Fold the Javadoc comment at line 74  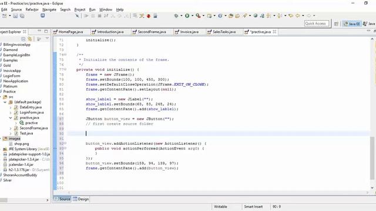65,55
